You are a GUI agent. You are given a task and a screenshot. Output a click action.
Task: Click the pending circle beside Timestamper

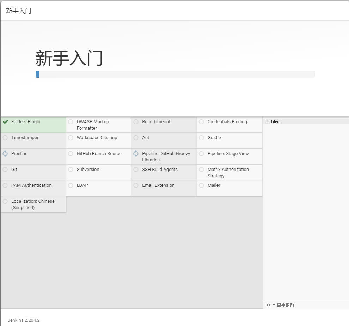click(x=5, y=138)
